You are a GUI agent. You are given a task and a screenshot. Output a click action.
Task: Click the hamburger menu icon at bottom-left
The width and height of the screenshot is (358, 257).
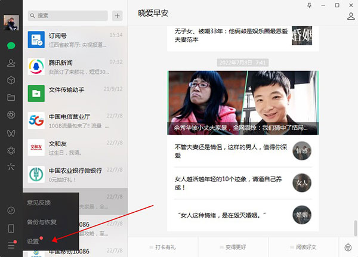pos(11,244)
